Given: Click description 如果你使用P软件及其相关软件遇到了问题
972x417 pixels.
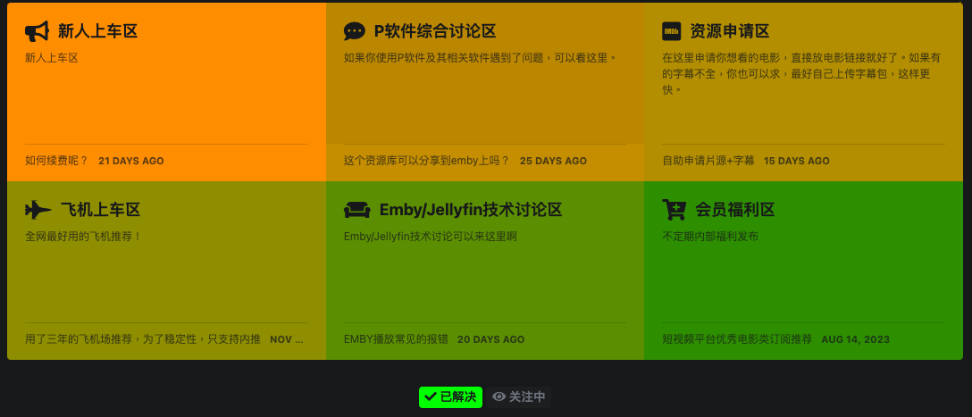Looking at the screenshot, I should coord(481,58).
